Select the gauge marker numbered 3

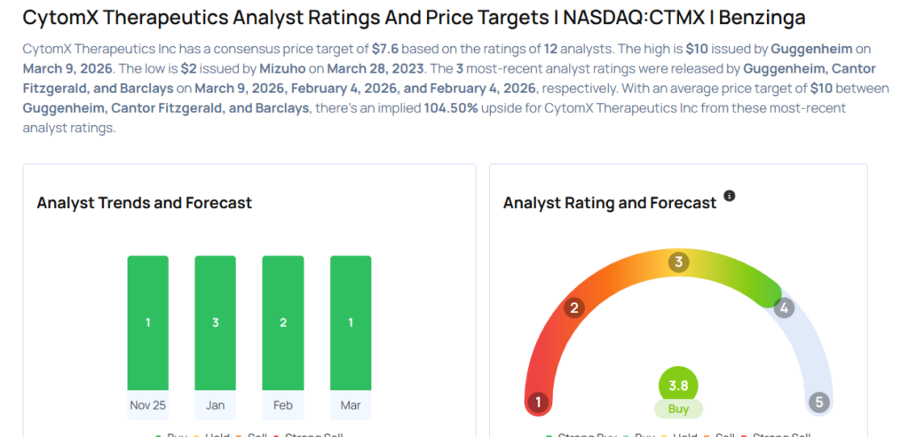tap(679, 261)
